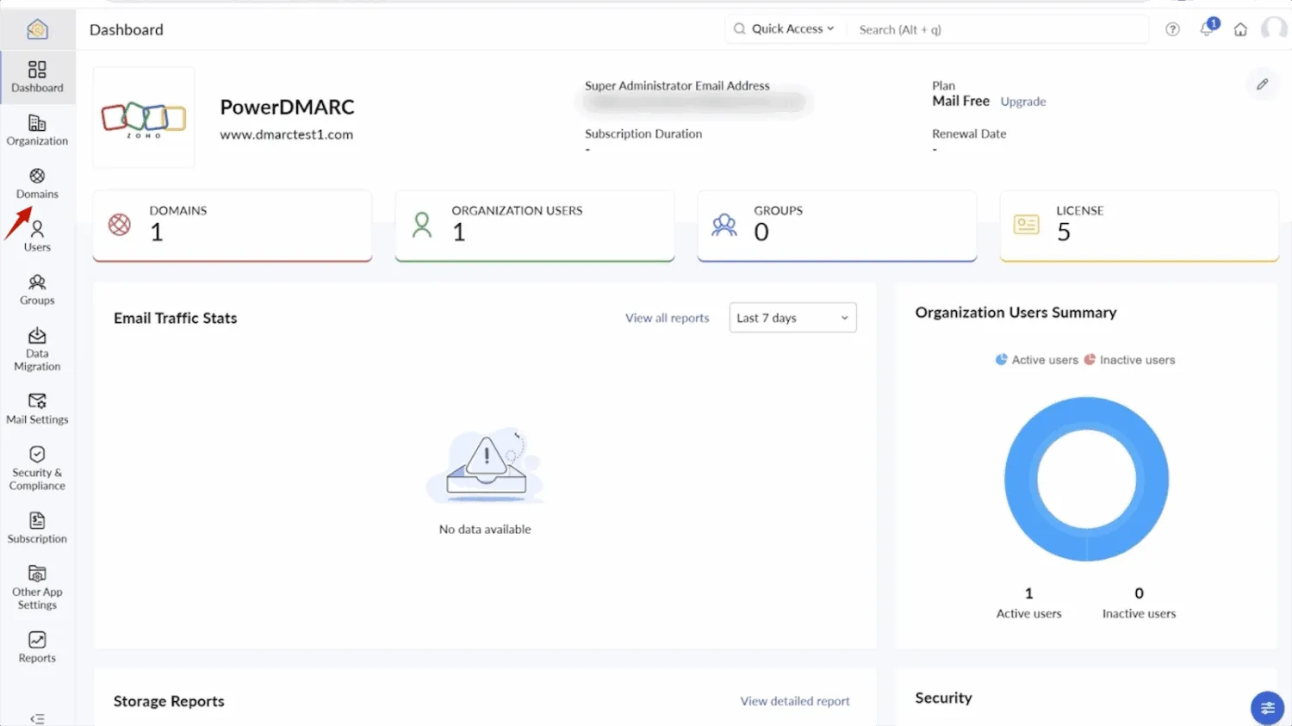Collapse the sidebar using bottom arrow
The image size is (1292, 726).
click(37, 718)
